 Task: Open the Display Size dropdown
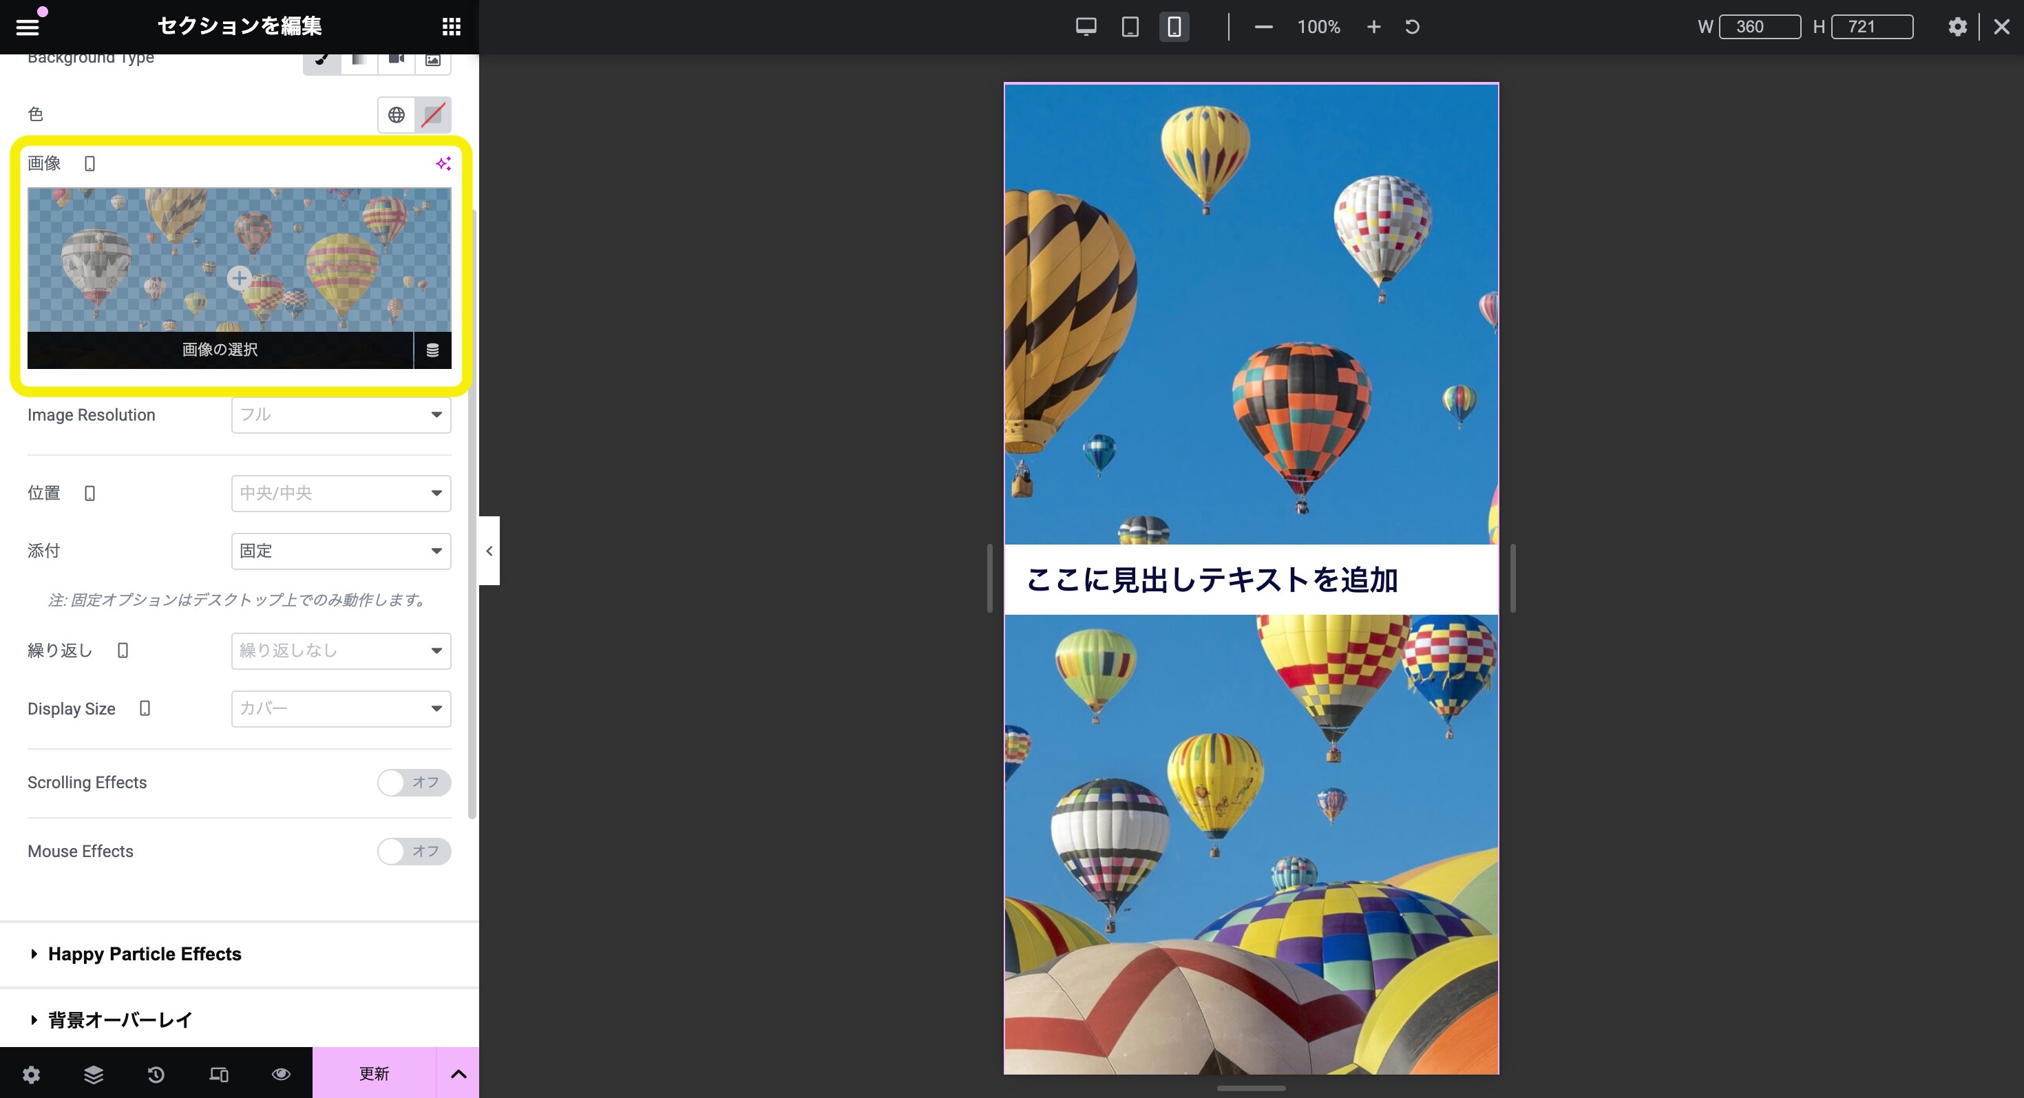click(341, 708)
